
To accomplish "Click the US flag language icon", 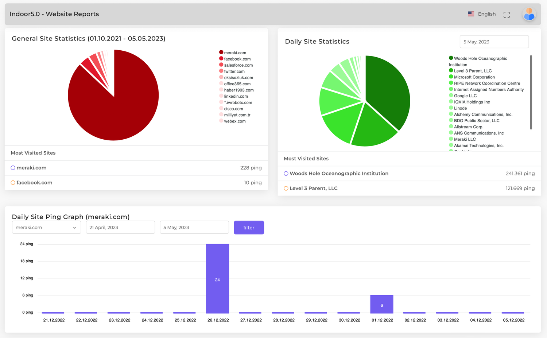I will (471, 14).
